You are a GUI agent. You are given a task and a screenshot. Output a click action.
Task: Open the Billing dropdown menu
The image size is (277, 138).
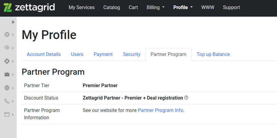click(x=156, y=7)
